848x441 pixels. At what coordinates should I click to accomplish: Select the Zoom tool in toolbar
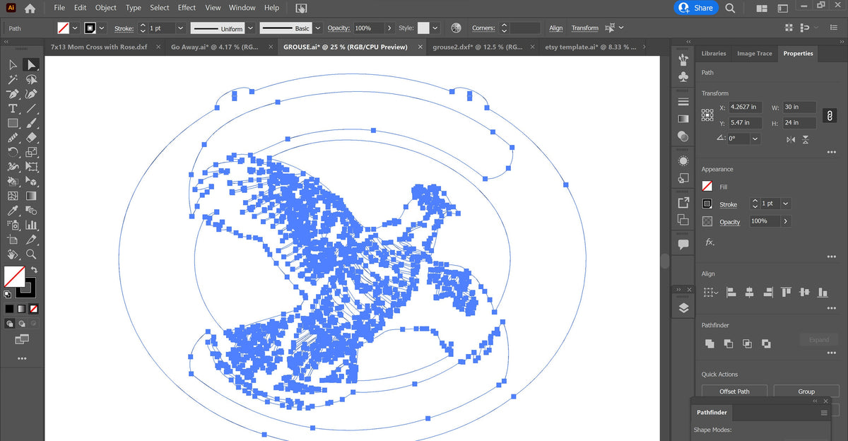click(x=31, y=254)
